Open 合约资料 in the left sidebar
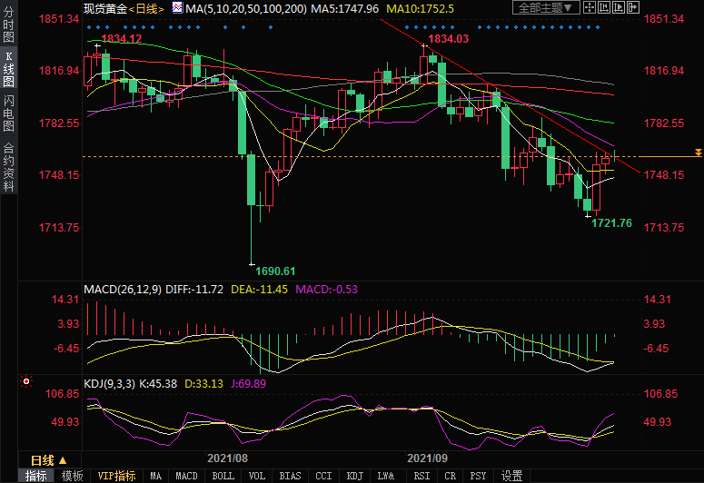This screenshot has width=704, height=483. (8, 167)
